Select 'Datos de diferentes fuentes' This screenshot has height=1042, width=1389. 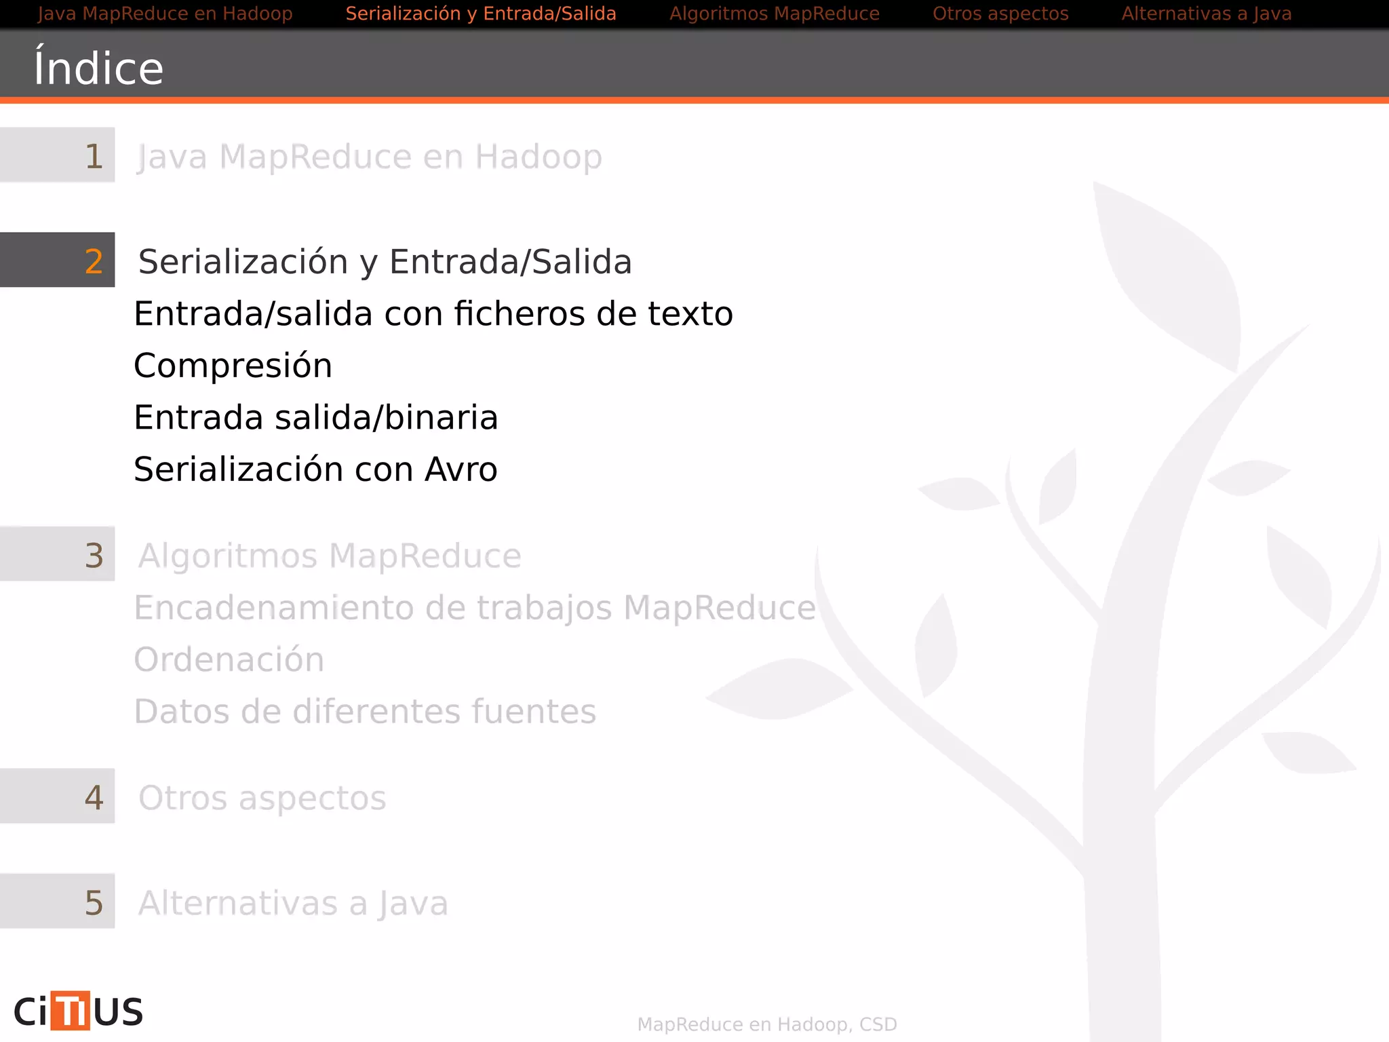365,711
